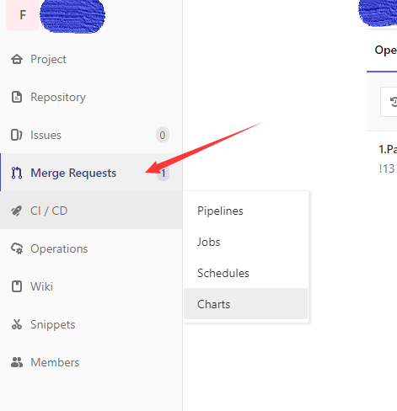Click the Merge Requests branch icon
397x411 pixels.
coord(17,173)
